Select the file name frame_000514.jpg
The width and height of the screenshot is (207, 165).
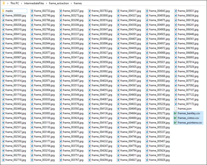[16, 39]
